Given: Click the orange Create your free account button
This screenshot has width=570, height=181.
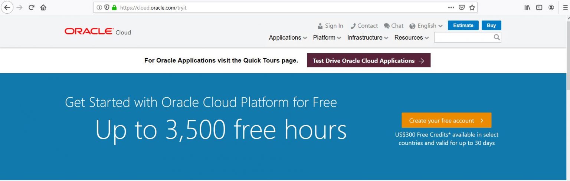Looking at the screenshot, I should click(x=446, y=120).
